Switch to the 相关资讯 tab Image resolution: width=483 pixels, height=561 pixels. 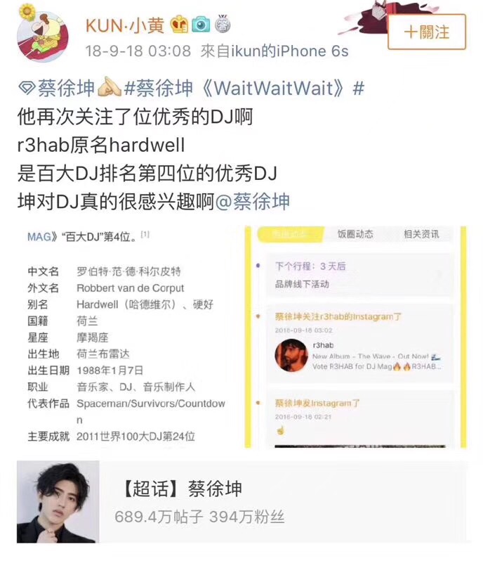[x=421, y=234]
